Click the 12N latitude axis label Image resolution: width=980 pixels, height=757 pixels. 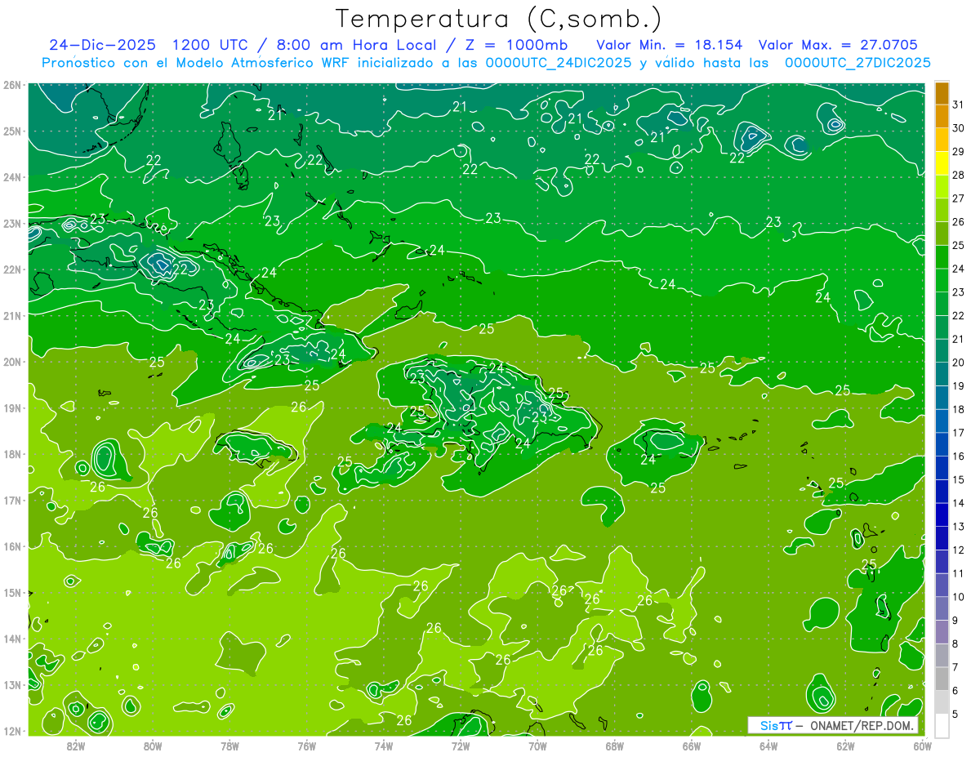(12, 731)
